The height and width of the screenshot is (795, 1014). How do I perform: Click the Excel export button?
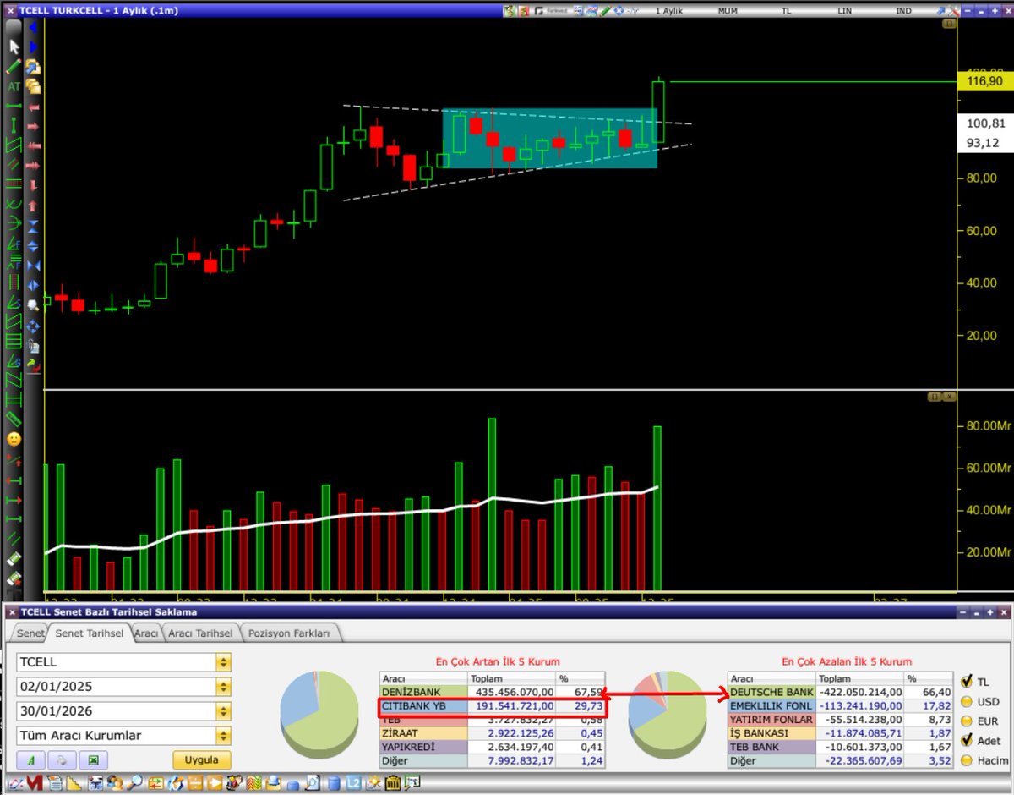pos(93,759)
